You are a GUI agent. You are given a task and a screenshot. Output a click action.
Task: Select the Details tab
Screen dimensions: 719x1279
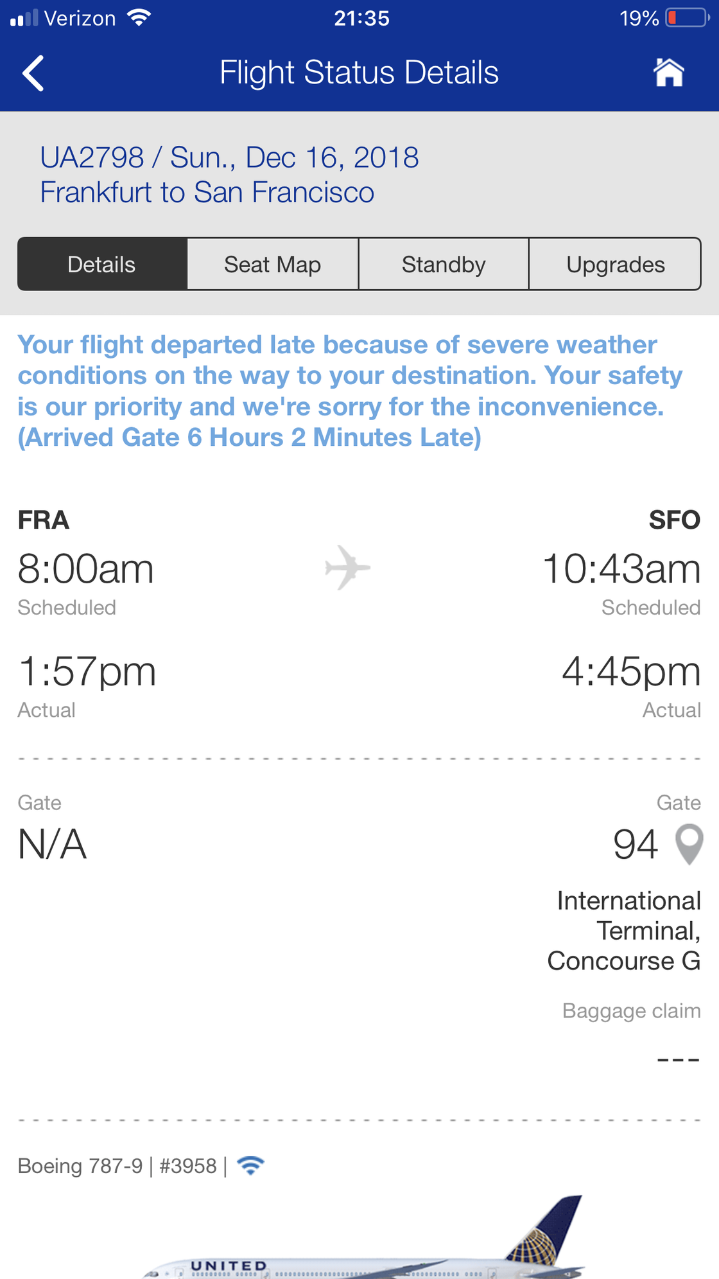click(x=102, y=264)
